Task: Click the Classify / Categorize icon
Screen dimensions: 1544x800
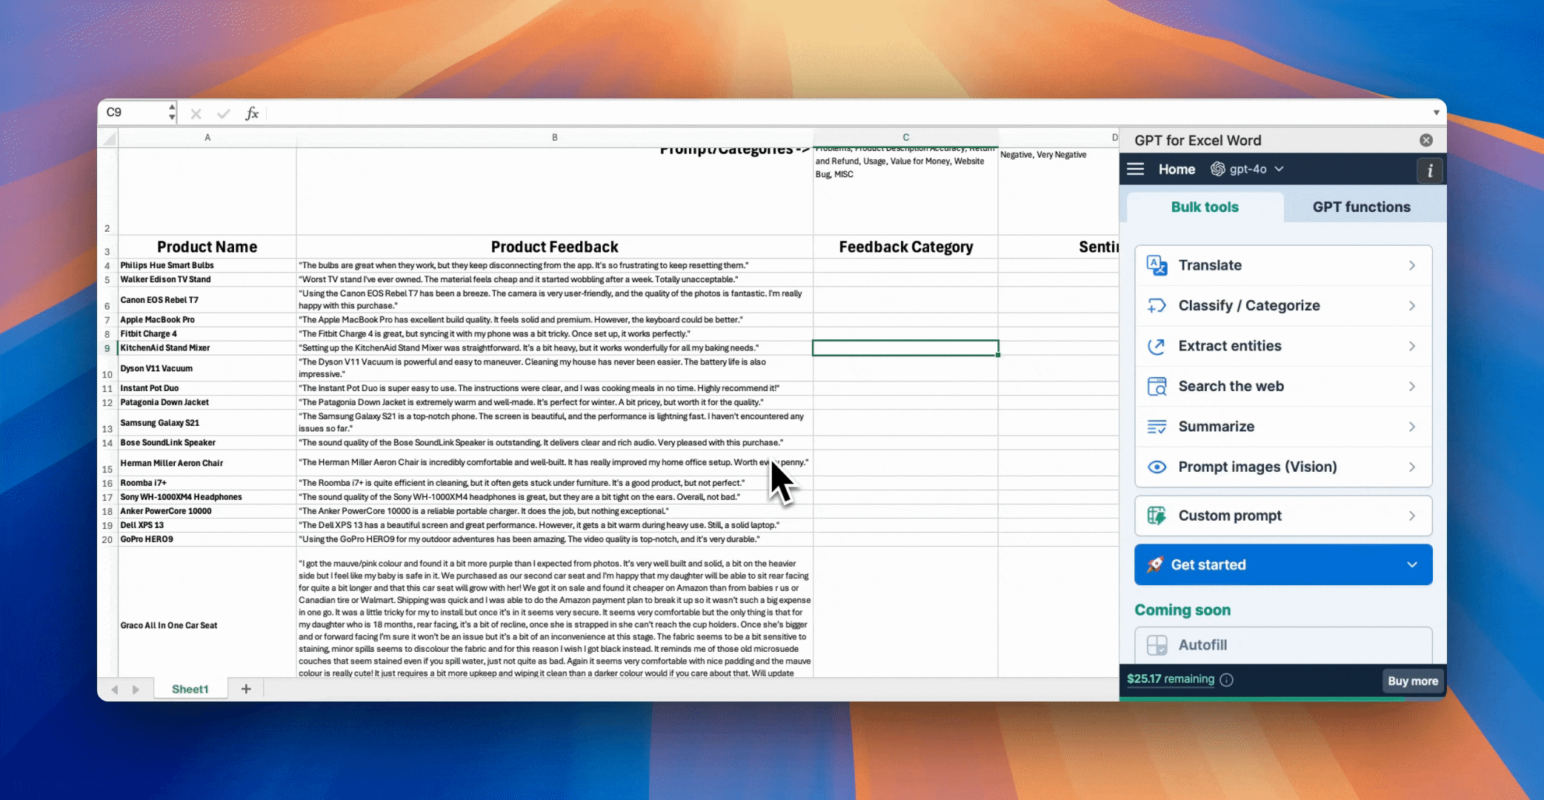Action: (x=1157, y=305)
